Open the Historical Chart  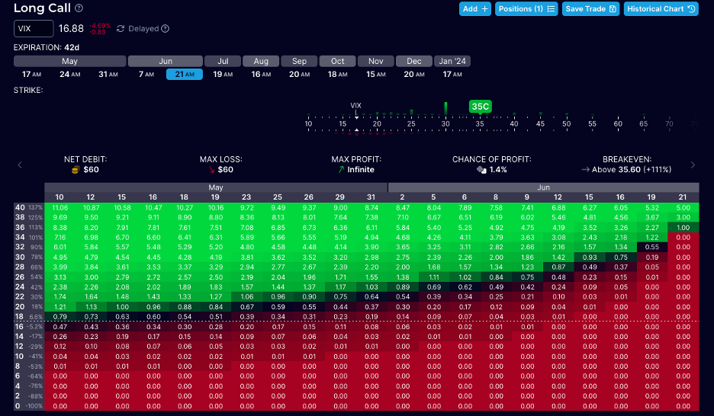tap(661, 8)
